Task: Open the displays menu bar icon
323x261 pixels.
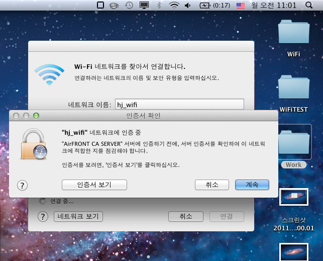Action: pos(144,6)
